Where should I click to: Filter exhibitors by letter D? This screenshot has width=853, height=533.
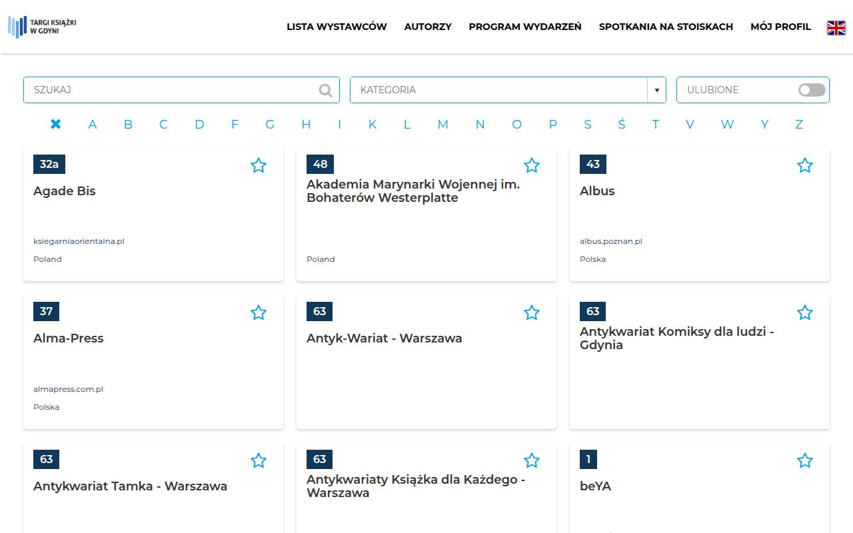click(x=199, y=124)
